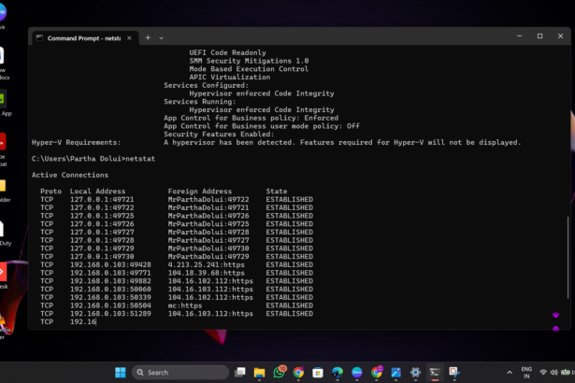The height and width of the screenshot is (383, 575).
Task: Select the Terminal icon in the taskbar
Action: pyautogui.click(x=435, y=373)
